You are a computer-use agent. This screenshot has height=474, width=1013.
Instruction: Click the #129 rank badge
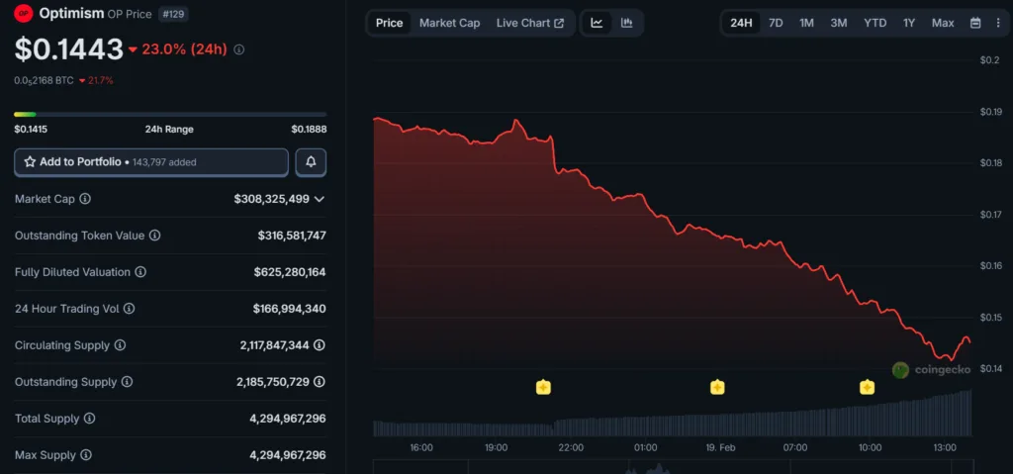click(172, 14)
